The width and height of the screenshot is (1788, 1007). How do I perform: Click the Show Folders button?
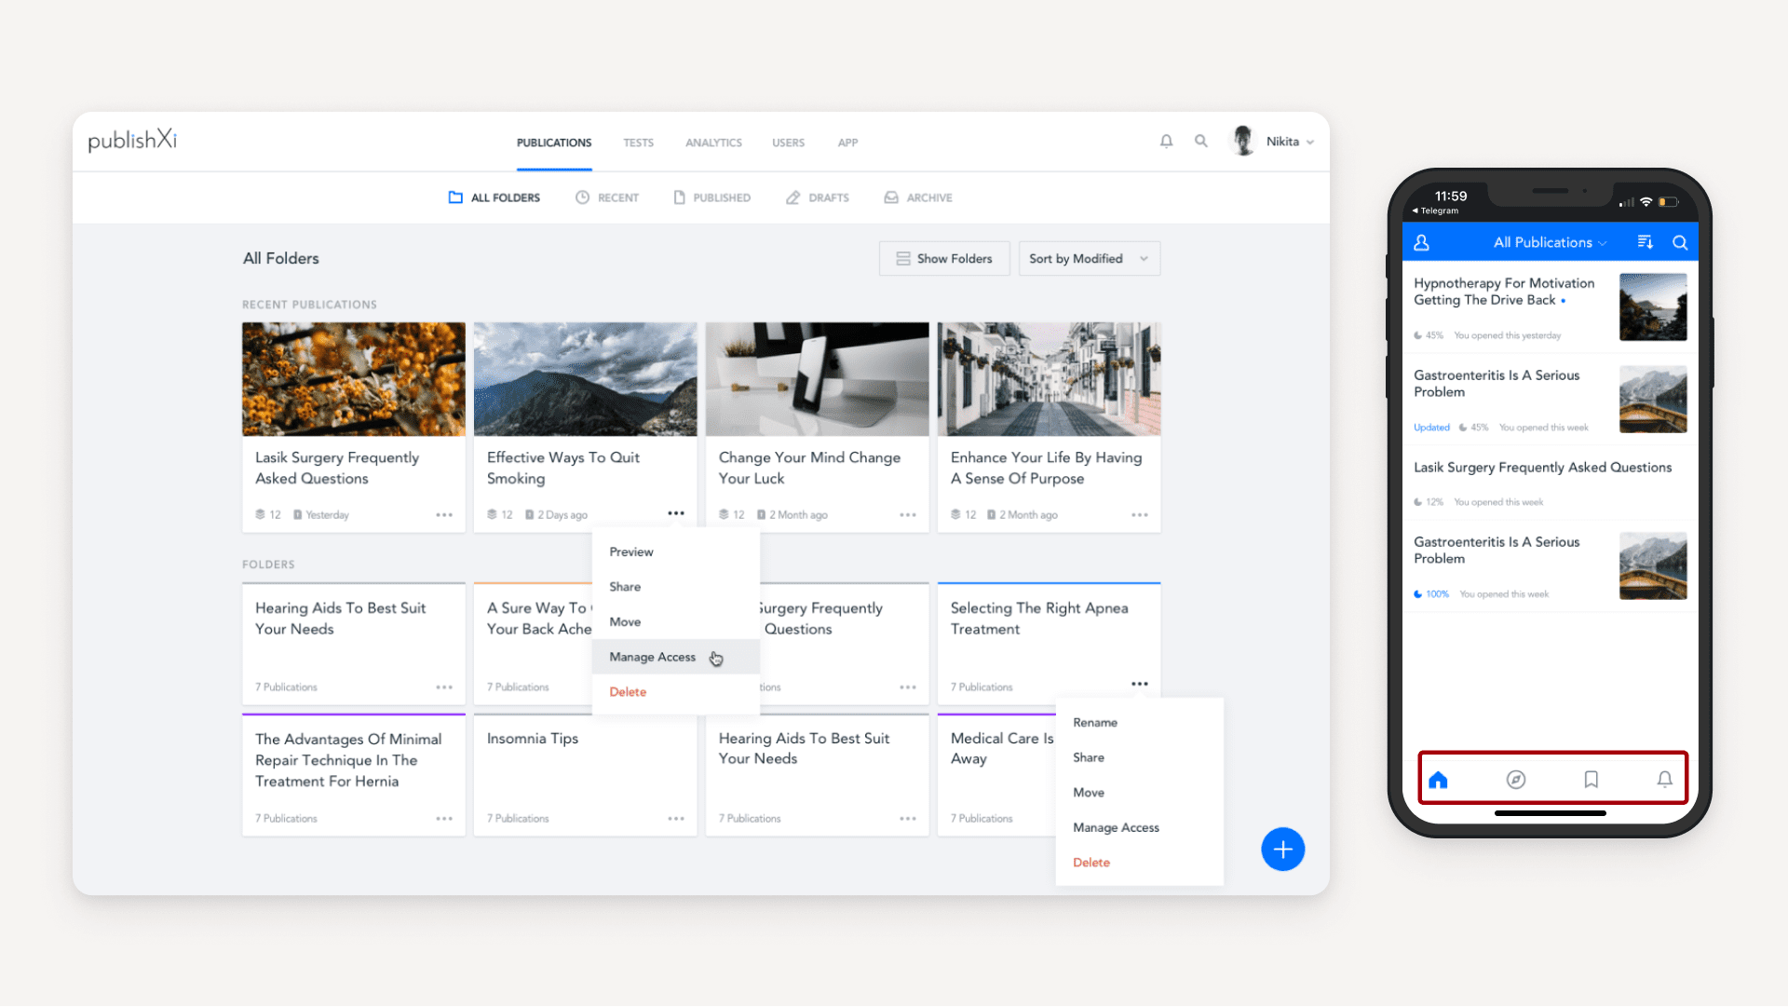(x=943, y=258)
